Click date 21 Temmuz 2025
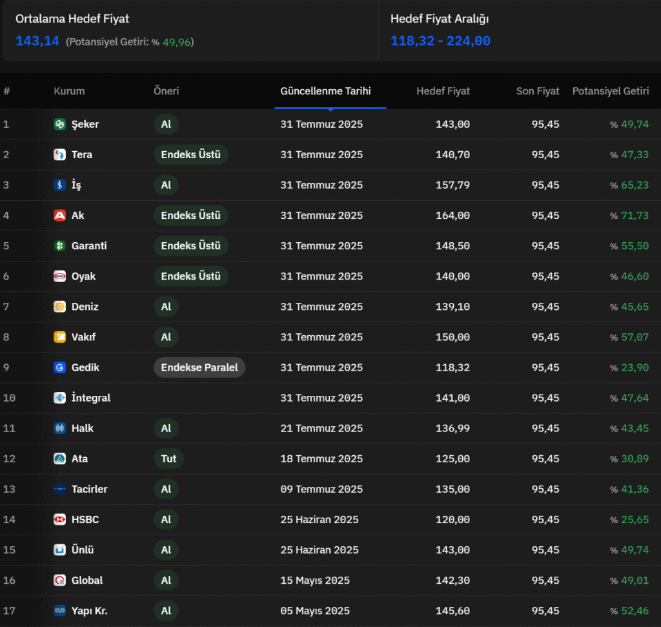The width and height of the screenshot is (661, 627). 321,428
